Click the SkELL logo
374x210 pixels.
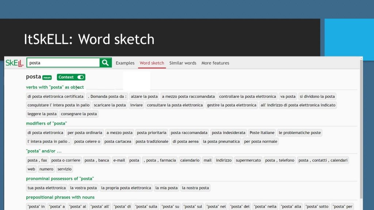click(15, 63)
